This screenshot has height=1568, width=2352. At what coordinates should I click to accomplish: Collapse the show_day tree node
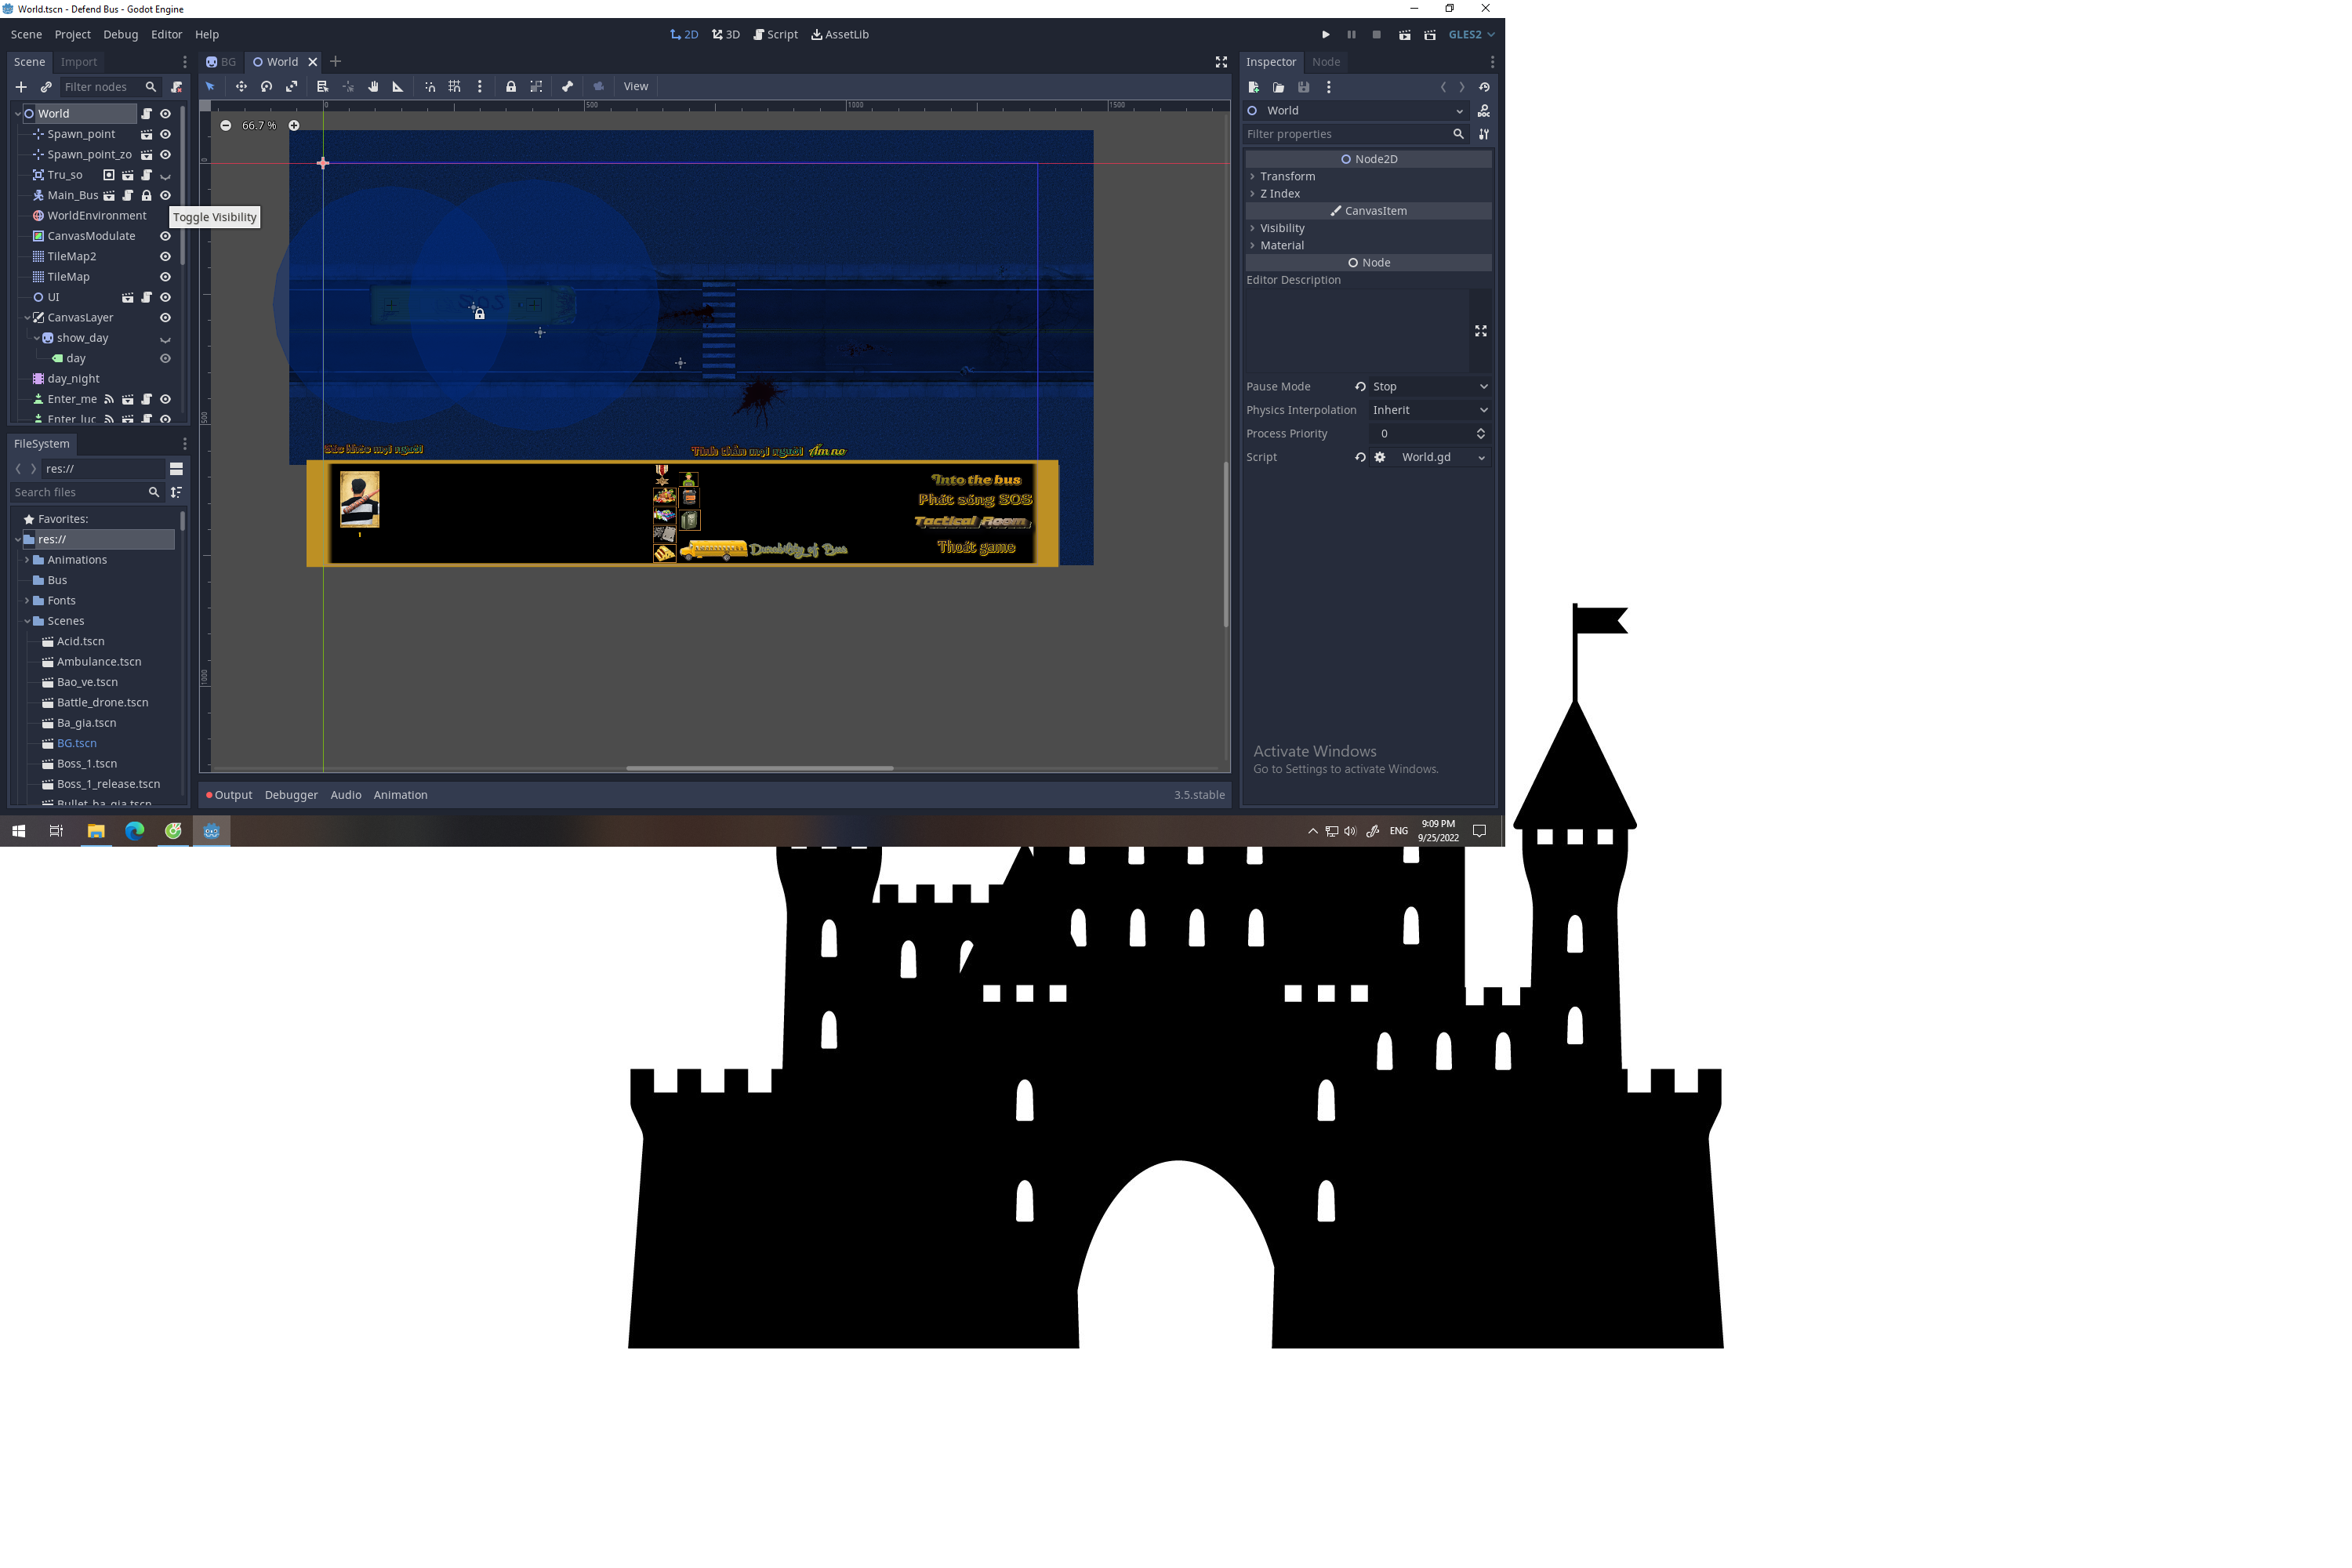(x=37, y=338)
